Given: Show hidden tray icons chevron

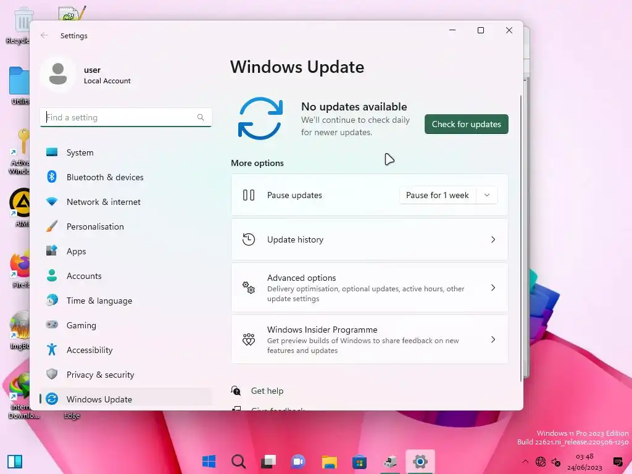Looking at the screenshot, I should point(525,462).
